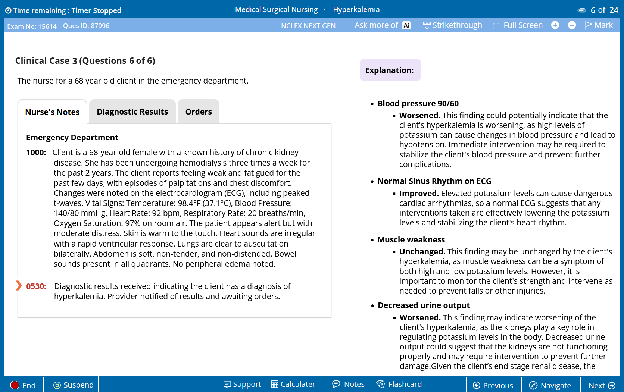Open the Diagnostic Results tab
This screenshot has width=624, height=392.
pyautogui.click(x=132, y=112)
